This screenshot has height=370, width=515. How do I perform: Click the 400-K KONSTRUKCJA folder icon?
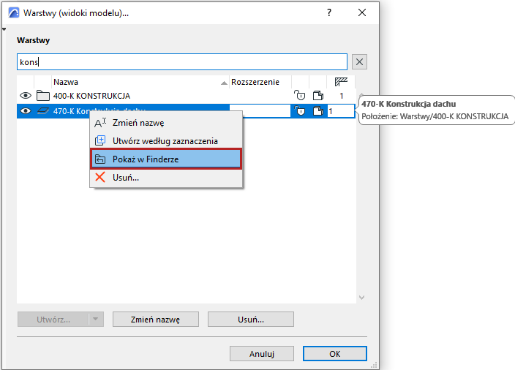pos(42,96)
